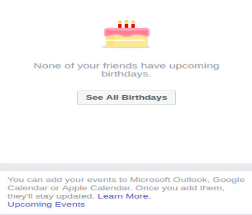Click the yellow sponge layer of the cake

coord(126,41)
